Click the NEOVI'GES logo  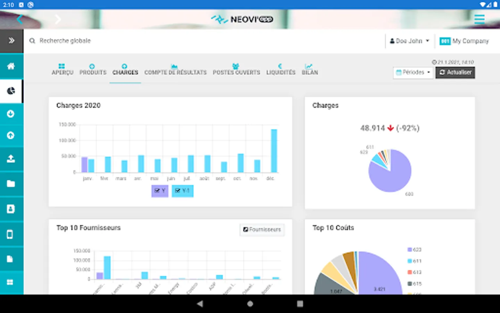pos(242,19)
